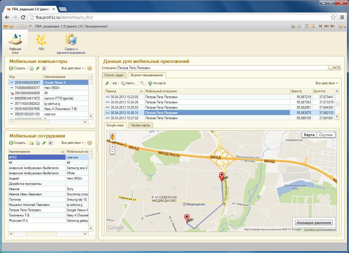Expand Все действия in Мобильные сотрудники
The image size is (349, 253).
(x=73, y=143)
